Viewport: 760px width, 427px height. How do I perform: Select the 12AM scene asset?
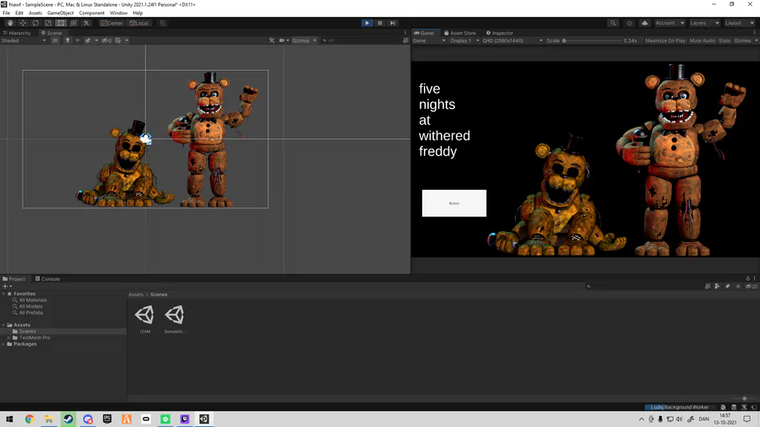[x=144, y=319]
